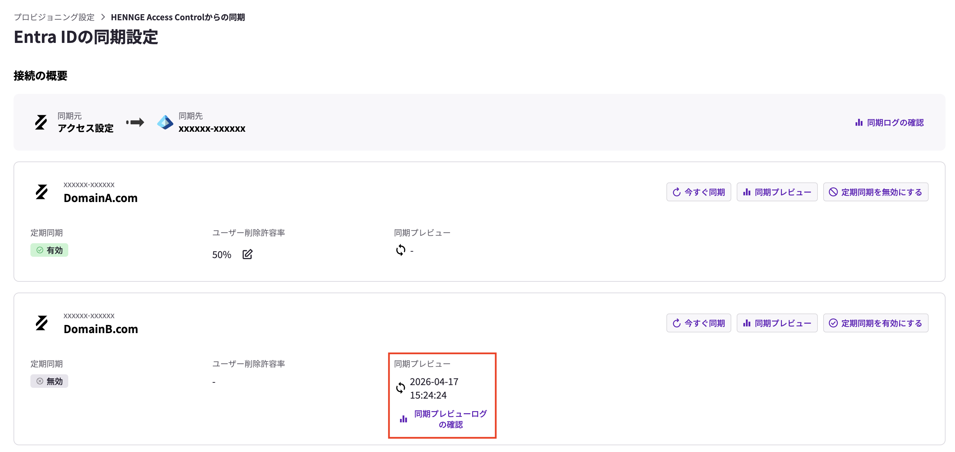Click 定期同期を有効にする for DomainB.com
This screenshot has width=955, height=452.
pos(876,323)
